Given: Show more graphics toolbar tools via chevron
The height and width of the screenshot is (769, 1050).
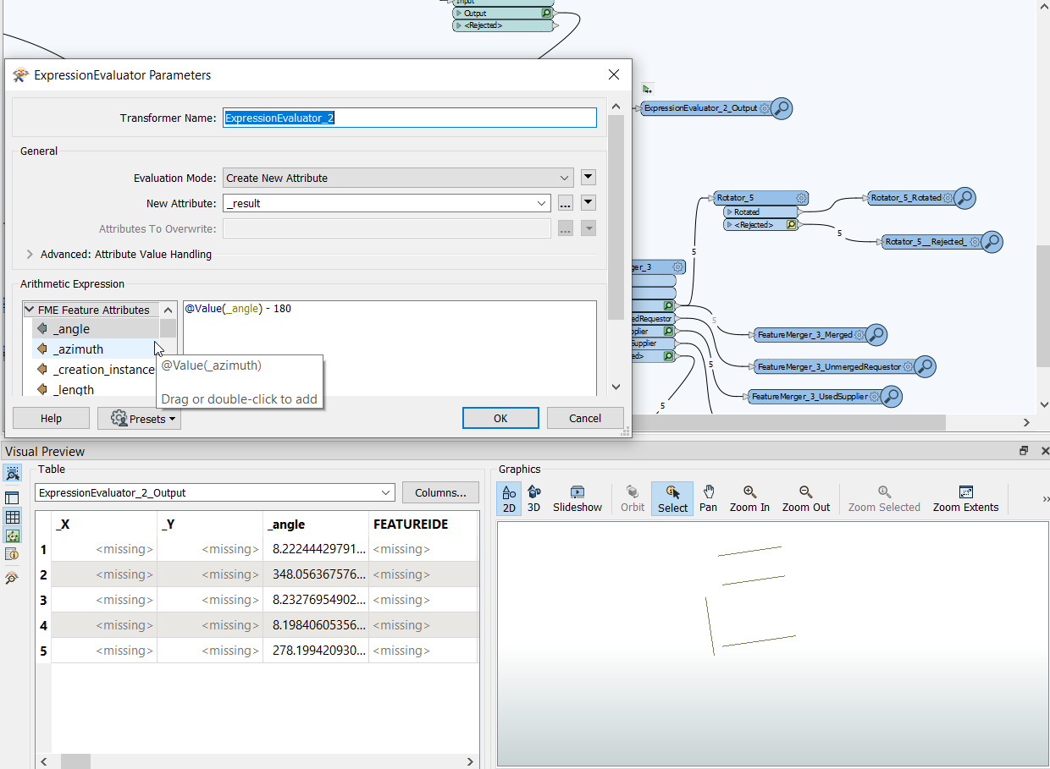Looking at the screenshot, I should tap(1046, 499).
